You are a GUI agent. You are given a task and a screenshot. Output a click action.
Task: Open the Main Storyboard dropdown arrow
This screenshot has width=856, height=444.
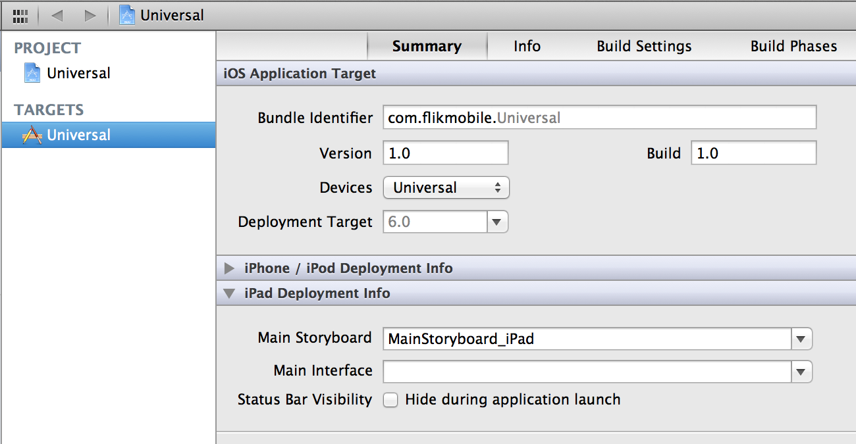point(801,339)
